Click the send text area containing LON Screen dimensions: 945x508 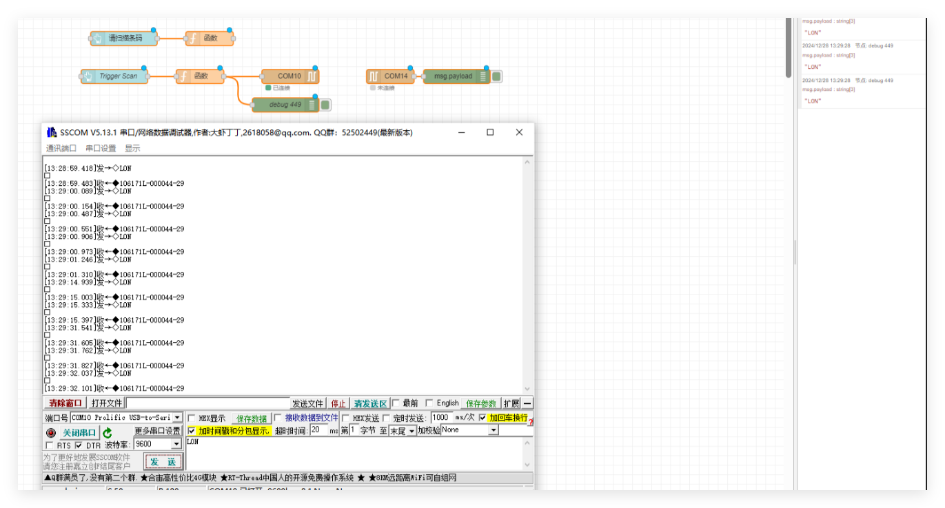click(x=354, y=454)
